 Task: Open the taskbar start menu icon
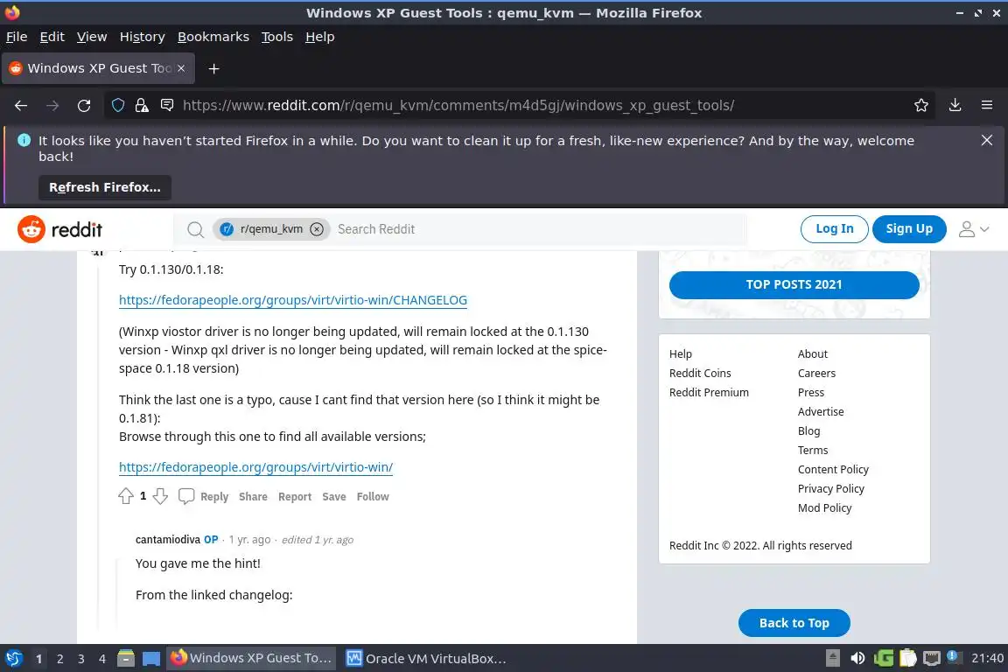coord(13,658)
